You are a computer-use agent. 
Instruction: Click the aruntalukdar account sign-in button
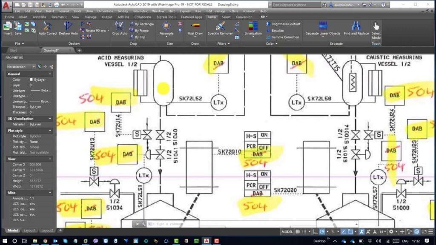coord(344,5)
